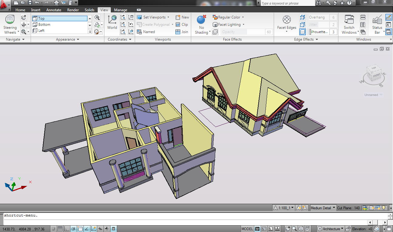Expand the Coordinates panel

tap(120, 39)
